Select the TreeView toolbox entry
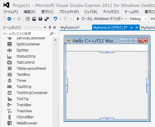Viewport: 155px width, 127px height. [24, 111]
